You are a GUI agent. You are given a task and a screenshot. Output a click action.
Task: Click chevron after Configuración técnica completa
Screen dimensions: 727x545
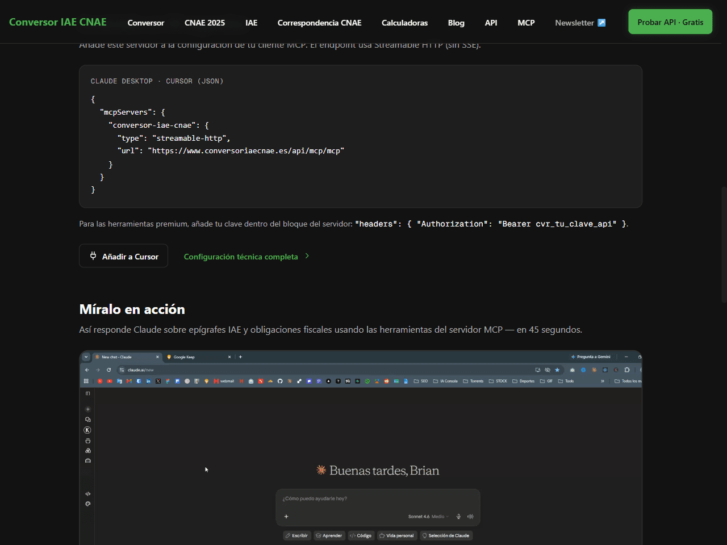pyautogui.click(x=307, y=256)
